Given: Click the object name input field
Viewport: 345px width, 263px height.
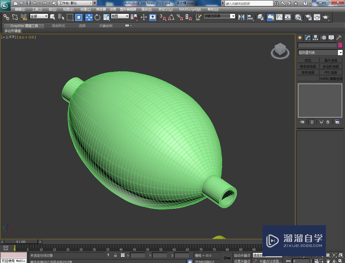Looking at the screenshot, I should click(317, 45).
